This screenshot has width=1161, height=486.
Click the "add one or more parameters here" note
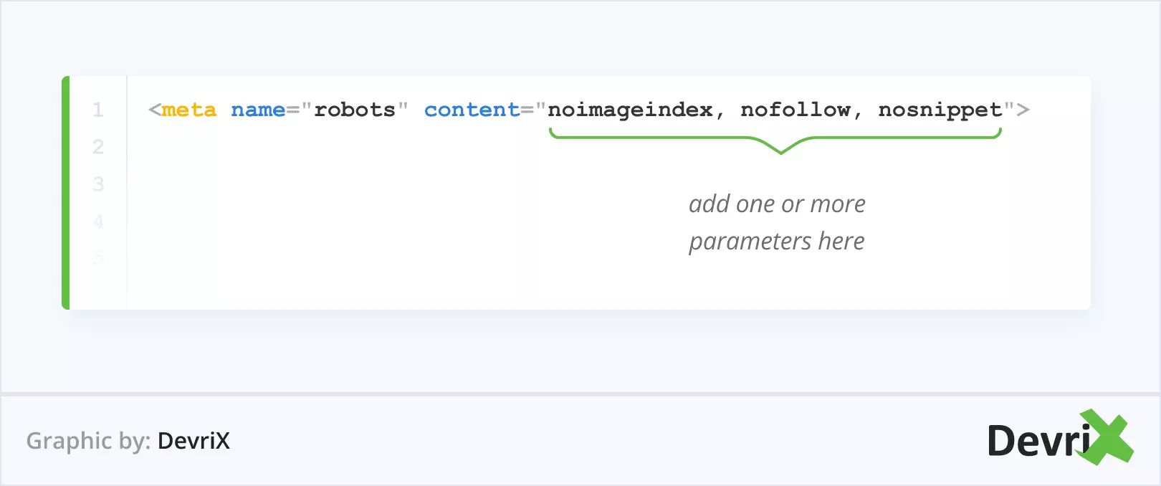(x=777, y=222)
